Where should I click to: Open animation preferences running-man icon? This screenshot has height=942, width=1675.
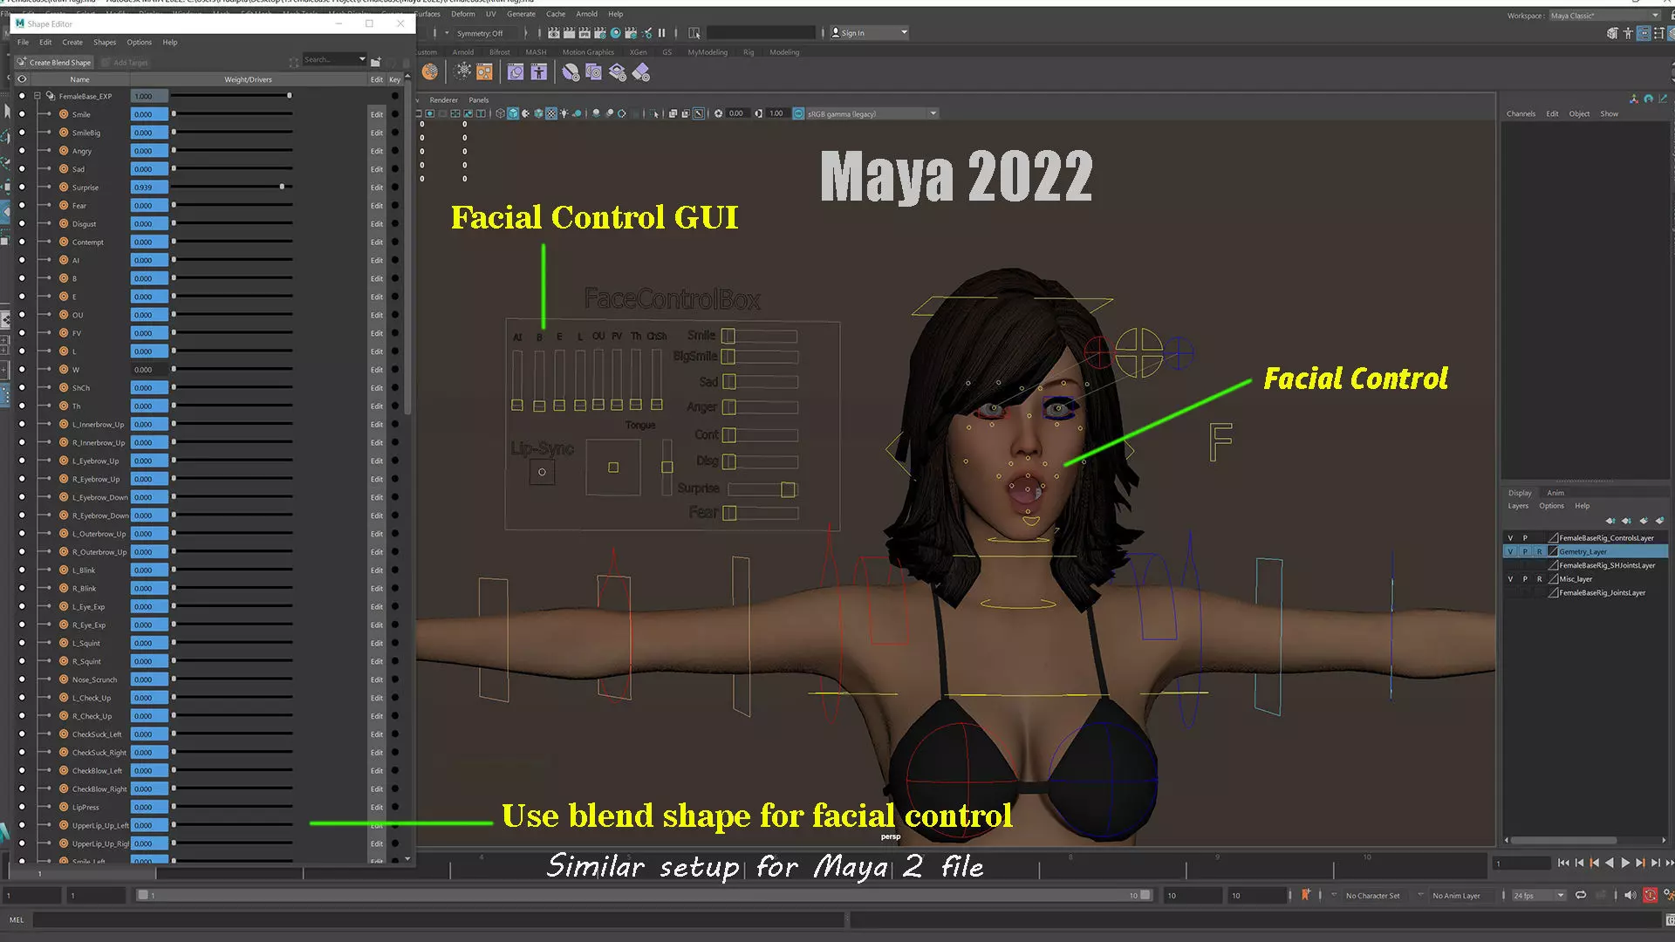(x=1668, y=895)
